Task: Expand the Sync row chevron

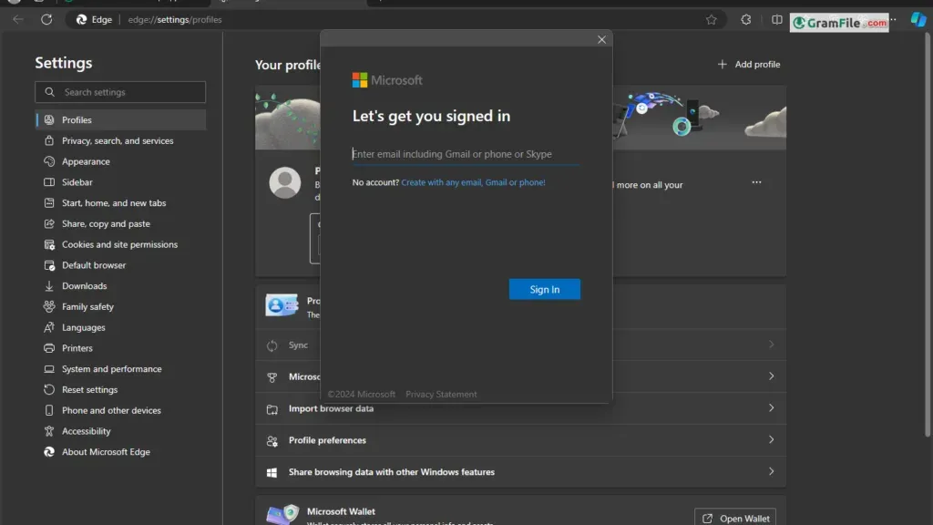Action: point(771,345)
